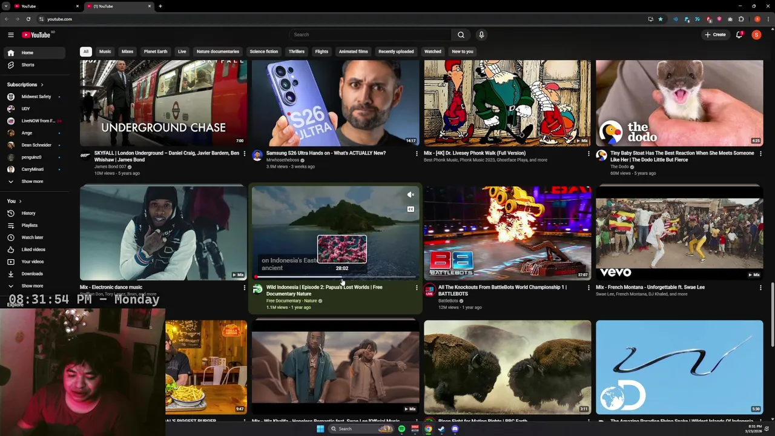The height and width of the screenshot is (436, 775).
Task: Open Chrome from the taskbar
Action: tap(428, 429)
